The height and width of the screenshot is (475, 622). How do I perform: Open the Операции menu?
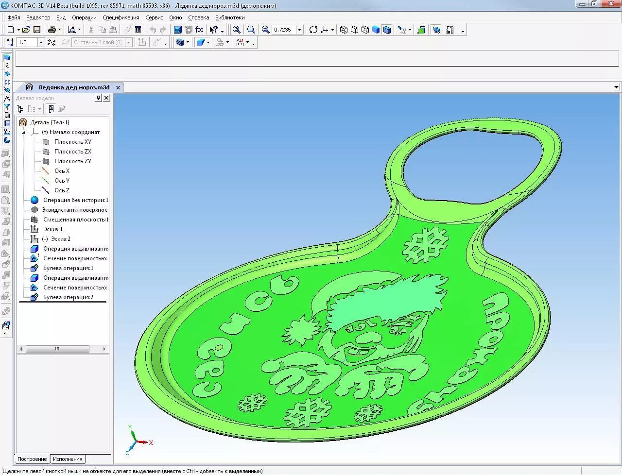pyautogui.click(x=84, y=17)
